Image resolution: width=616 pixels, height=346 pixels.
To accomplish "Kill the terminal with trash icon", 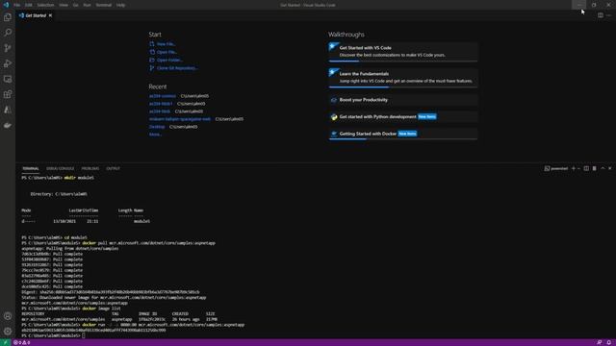I will click(595, 169).
